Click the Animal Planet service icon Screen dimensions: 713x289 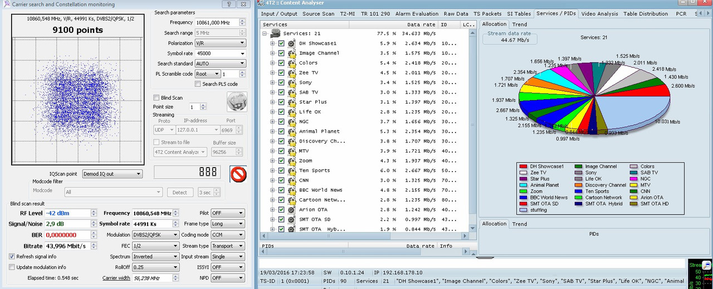point(291,131)
